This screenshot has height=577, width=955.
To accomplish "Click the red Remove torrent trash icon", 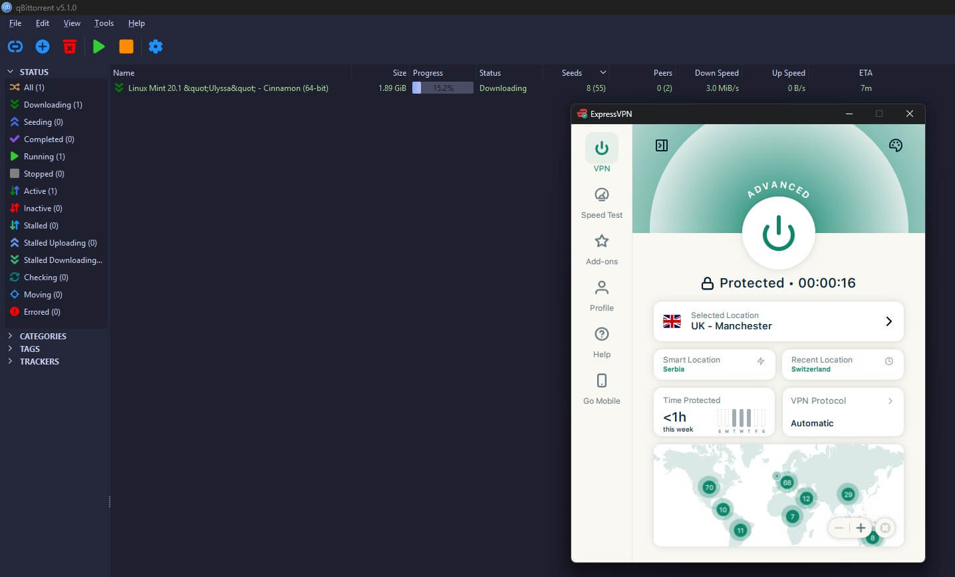I will pos(70,46).
